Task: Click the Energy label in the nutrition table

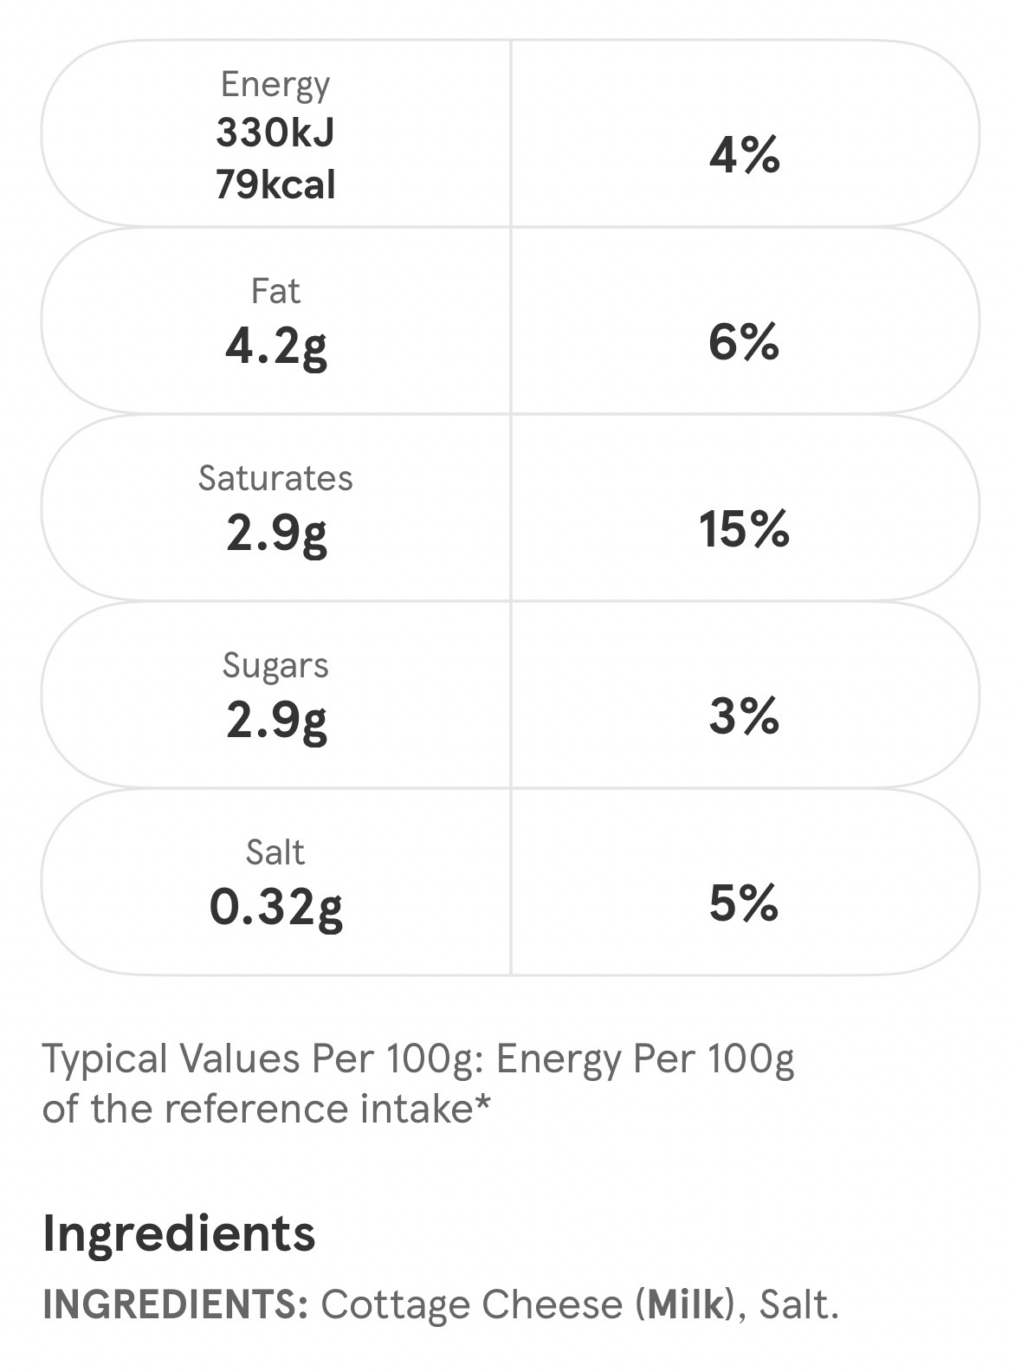Action: [275, 84]
